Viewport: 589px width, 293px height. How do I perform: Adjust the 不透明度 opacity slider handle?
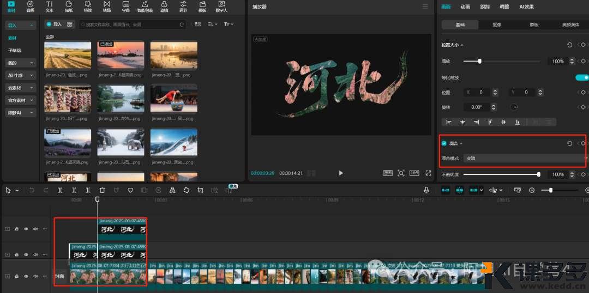click(539, 174)
